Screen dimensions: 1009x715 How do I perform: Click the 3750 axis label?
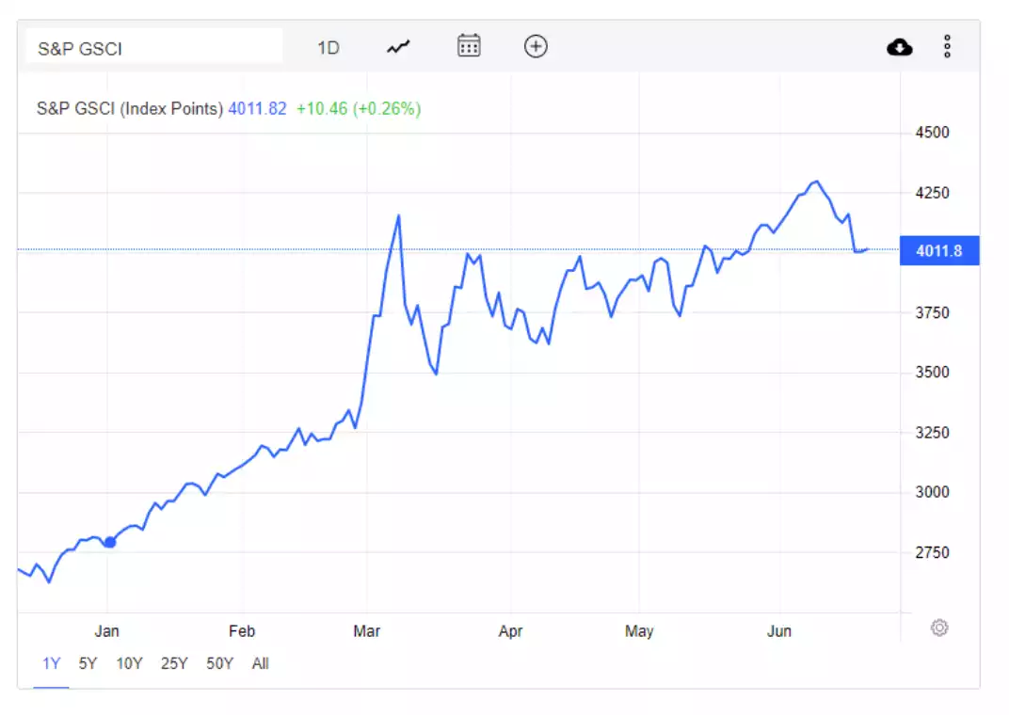932,313
